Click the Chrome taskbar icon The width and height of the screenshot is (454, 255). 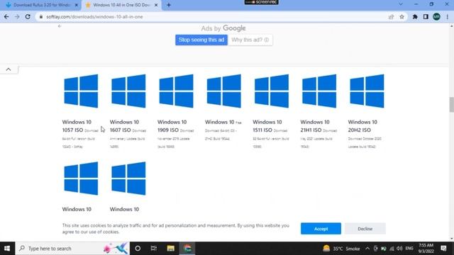(187, 249)
